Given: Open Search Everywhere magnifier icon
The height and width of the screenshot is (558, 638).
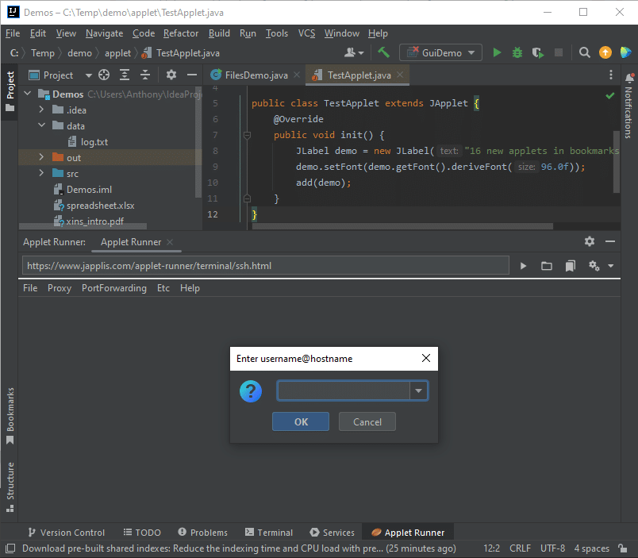Looking at the screenshot, I should [585, 52].
